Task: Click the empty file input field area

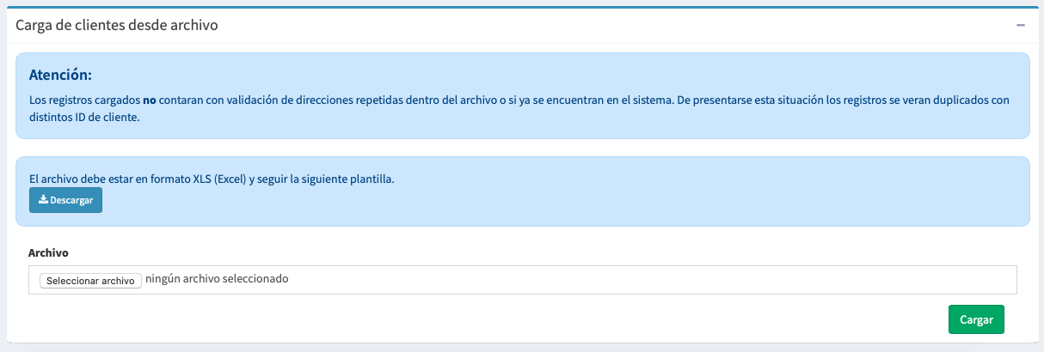Action: (654, 280)
